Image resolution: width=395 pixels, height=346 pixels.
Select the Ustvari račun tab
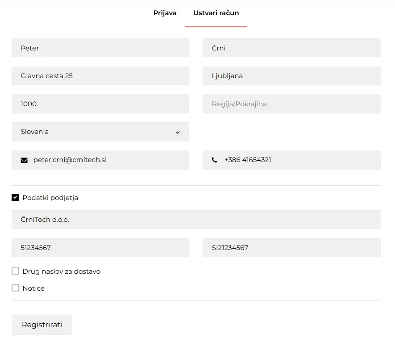pos(216,13)
